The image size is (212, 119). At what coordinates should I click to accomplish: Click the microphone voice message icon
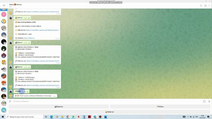pyautogui.click(x=209, y=101)
